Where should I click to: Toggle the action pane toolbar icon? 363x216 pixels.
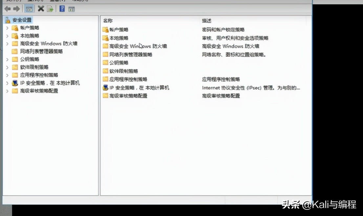coord(71,9)
